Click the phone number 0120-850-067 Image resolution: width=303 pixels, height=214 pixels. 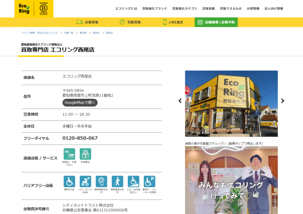[80, 138]
